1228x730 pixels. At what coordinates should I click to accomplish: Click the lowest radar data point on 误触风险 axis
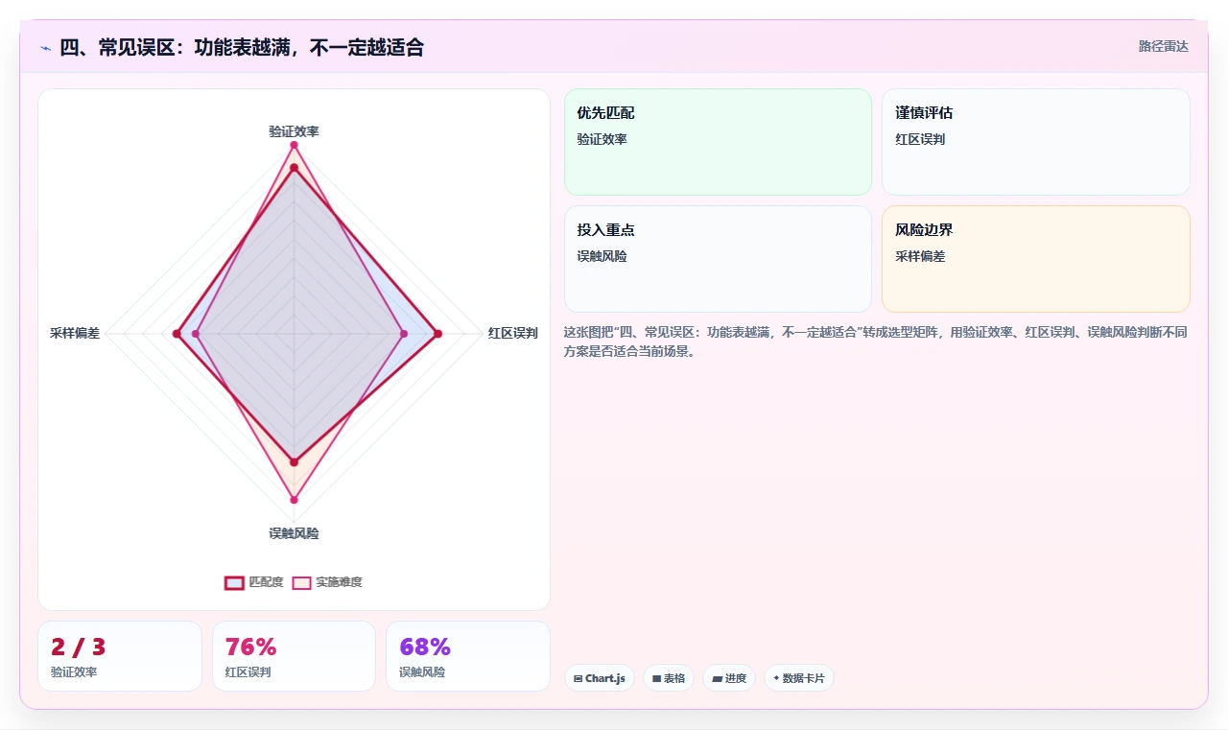point(294,500)
